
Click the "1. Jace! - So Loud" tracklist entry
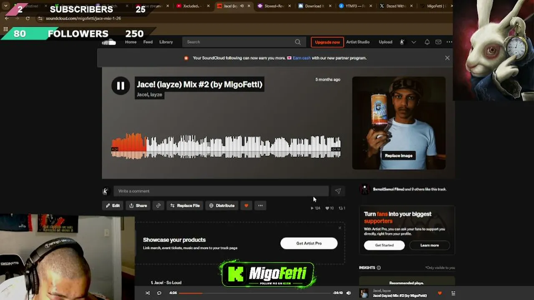pos(166,282)
